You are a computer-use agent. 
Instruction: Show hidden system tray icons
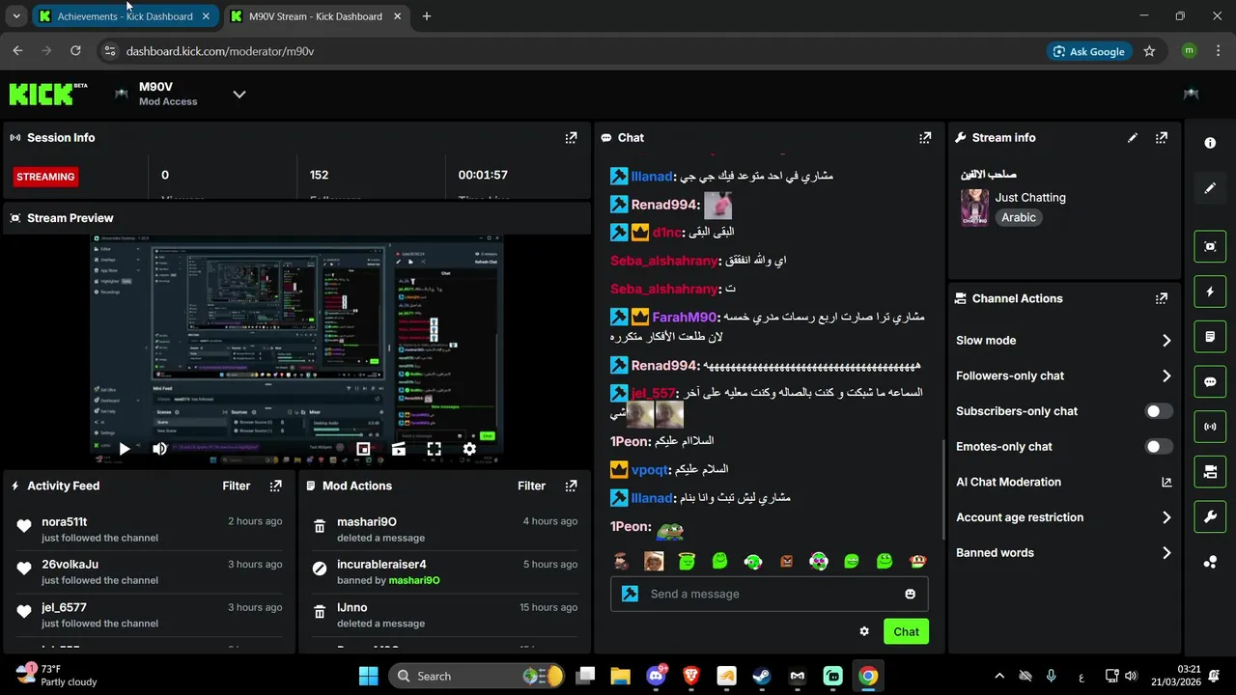[x=999, y=676]
